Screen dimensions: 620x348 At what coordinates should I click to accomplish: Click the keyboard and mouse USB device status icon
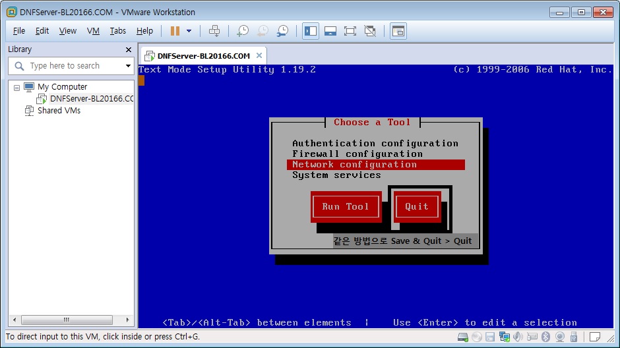[532, 337]
